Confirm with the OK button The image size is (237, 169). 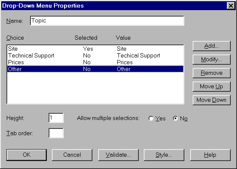(27, 155)
